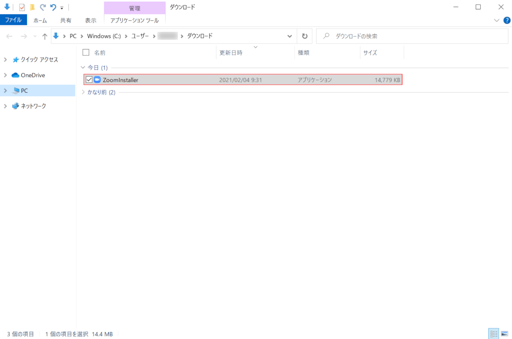This screenshot has height=339, width=512.
Task: Sort files by 更新日時 column
Action: coord(231,53)
